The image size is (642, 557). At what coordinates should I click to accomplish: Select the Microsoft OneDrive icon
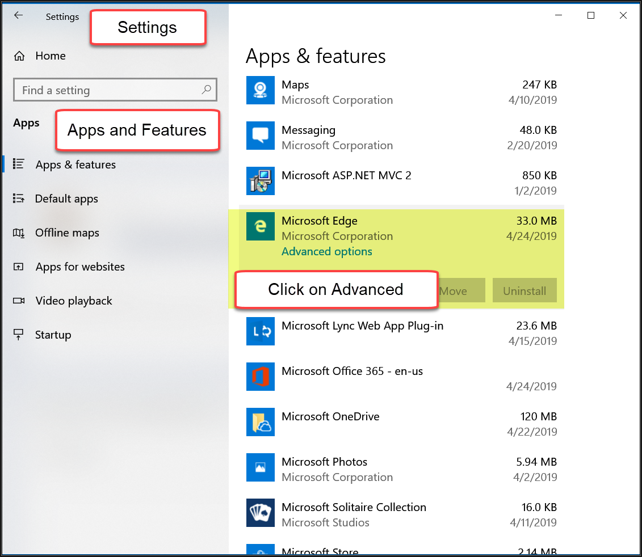261,422
